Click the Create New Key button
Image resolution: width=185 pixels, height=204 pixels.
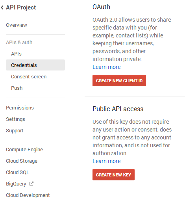click(113, 175)
